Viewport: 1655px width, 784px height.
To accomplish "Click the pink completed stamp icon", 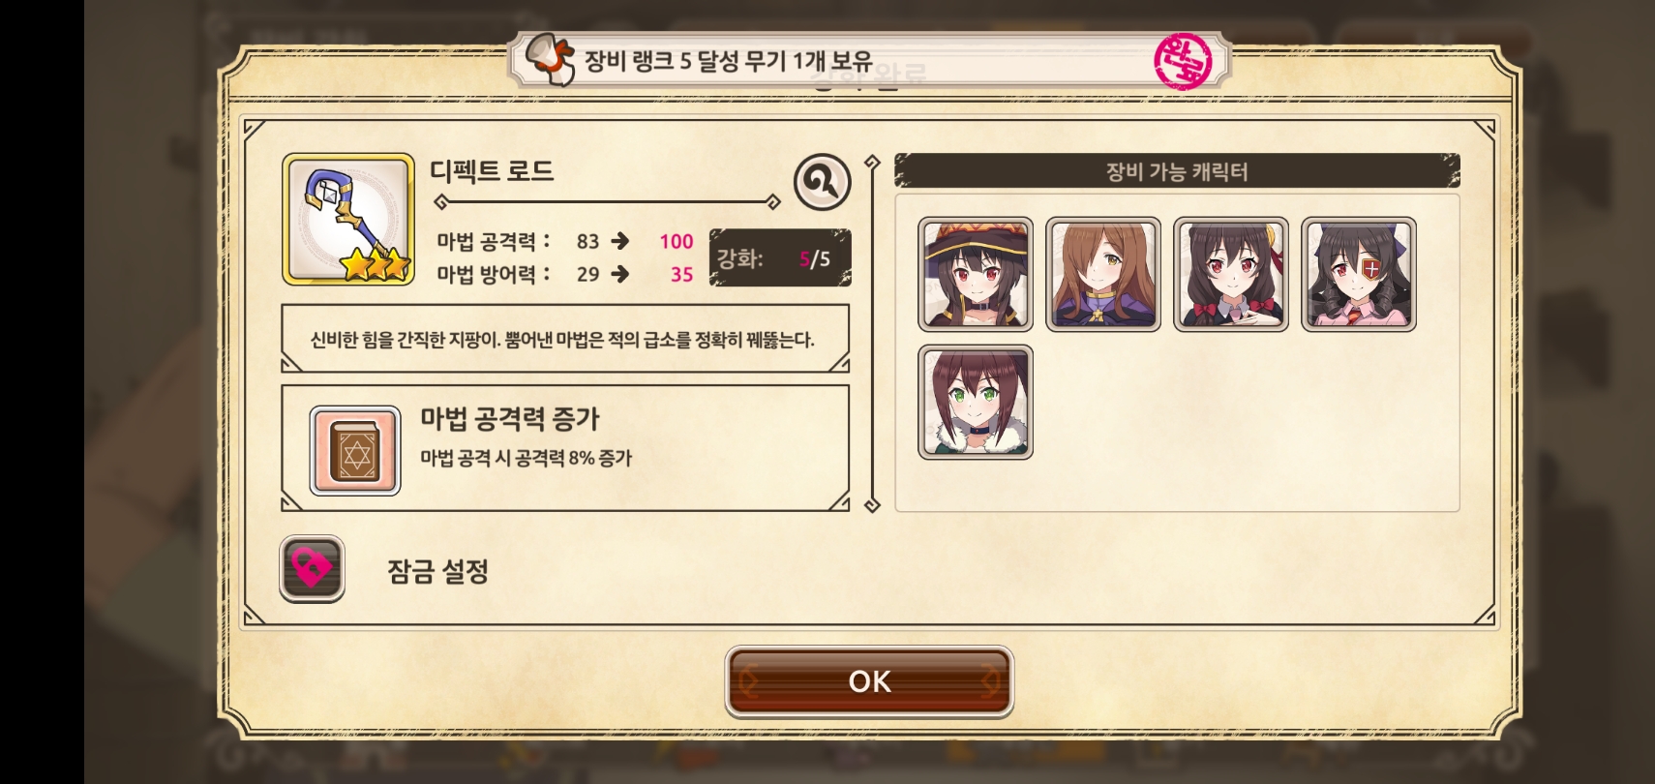I will point(1183,61).
